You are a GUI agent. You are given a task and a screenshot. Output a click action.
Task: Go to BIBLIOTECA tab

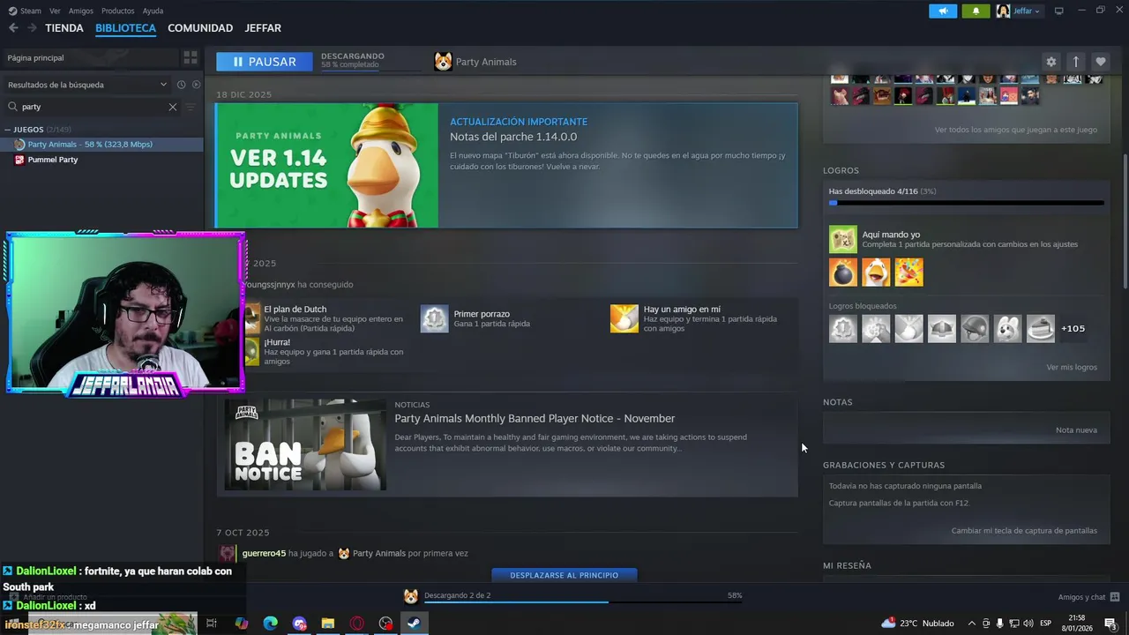[x=125, y=28]
